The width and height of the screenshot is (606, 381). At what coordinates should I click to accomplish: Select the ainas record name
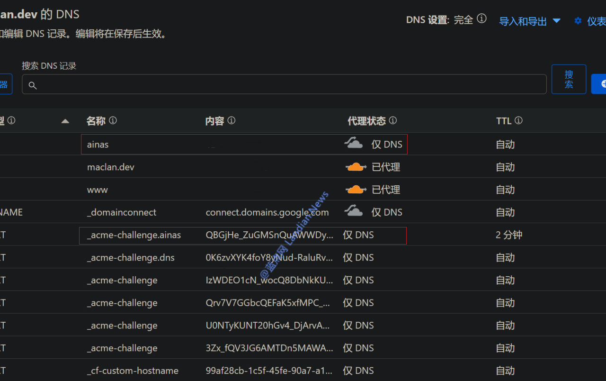tap(98, 145)
